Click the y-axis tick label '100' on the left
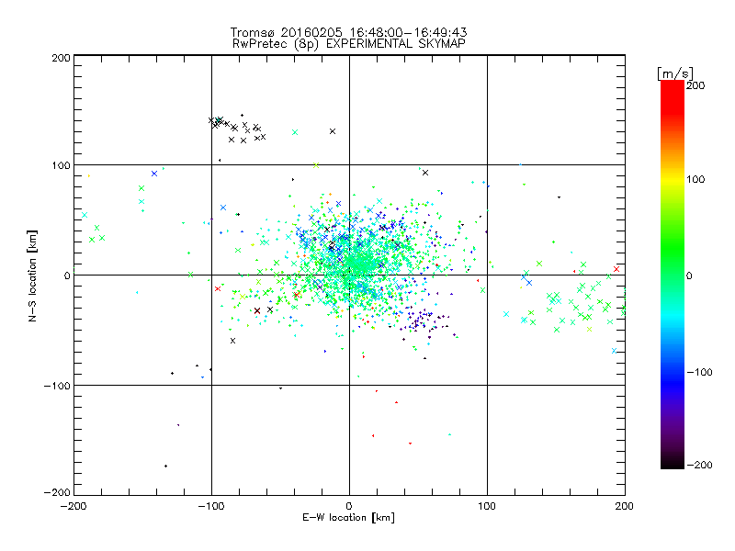This screenshot has width=735, height=551. click(x=61, y=165)
